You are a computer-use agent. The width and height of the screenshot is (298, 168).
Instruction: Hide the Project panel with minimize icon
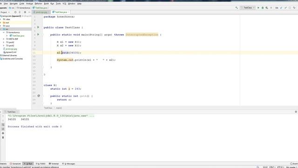(x=29, y=12)
